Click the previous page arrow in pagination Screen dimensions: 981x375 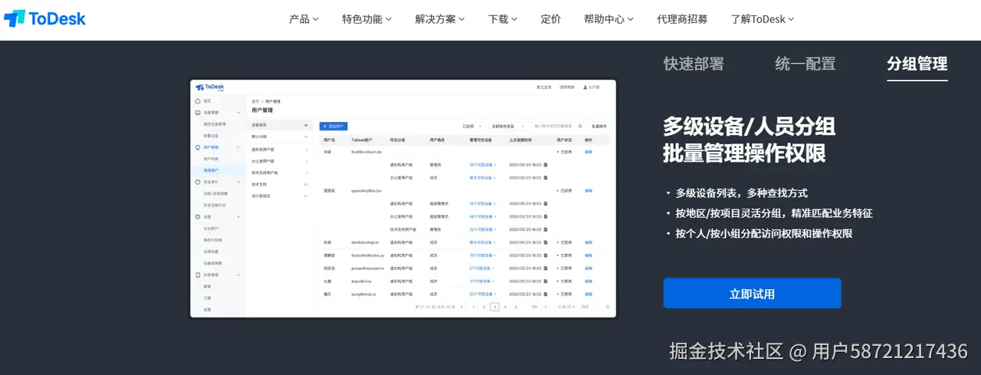coord(461,307)
